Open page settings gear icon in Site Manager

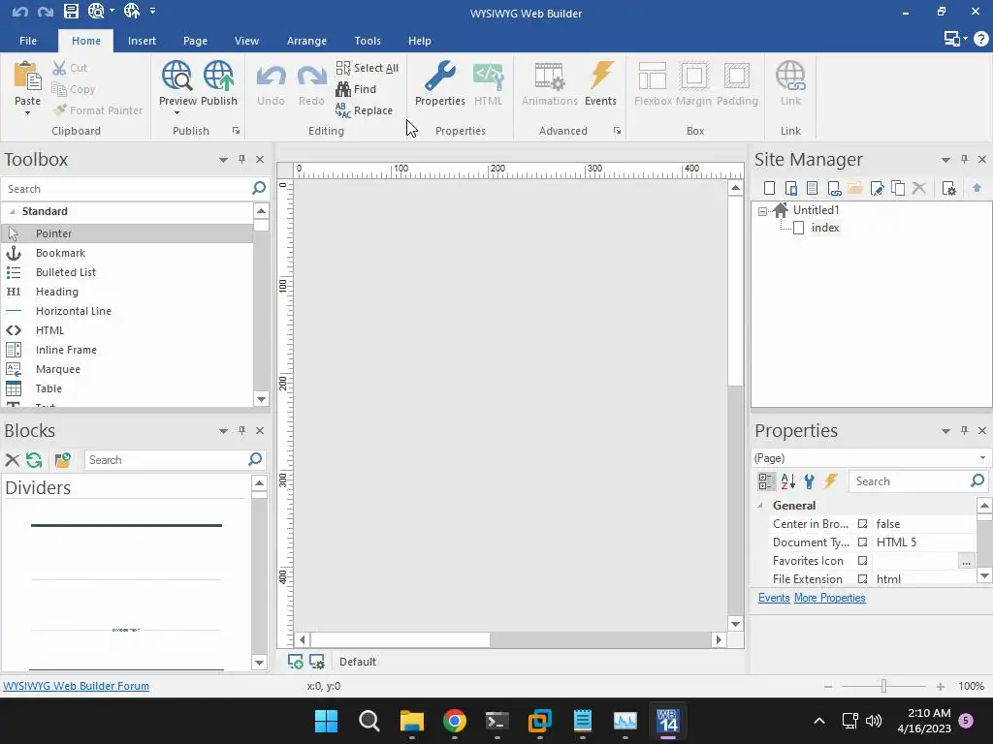pos(948,188)
